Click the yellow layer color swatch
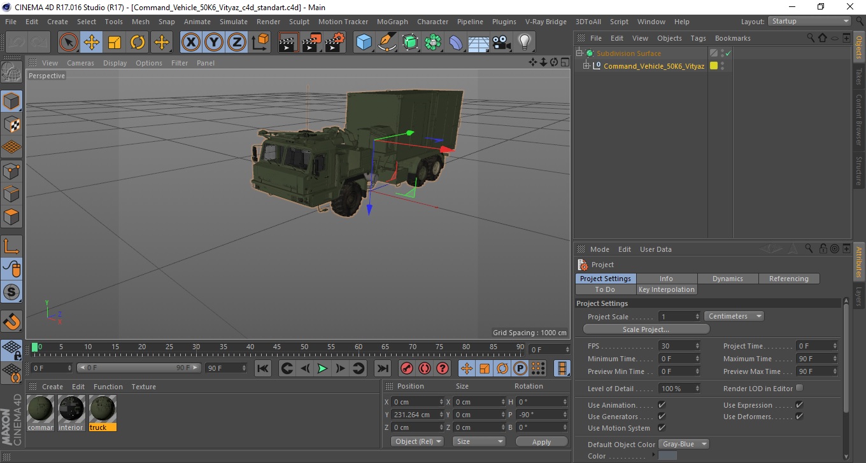The height and width of the screenshot is (463, 866). point(714,66)
